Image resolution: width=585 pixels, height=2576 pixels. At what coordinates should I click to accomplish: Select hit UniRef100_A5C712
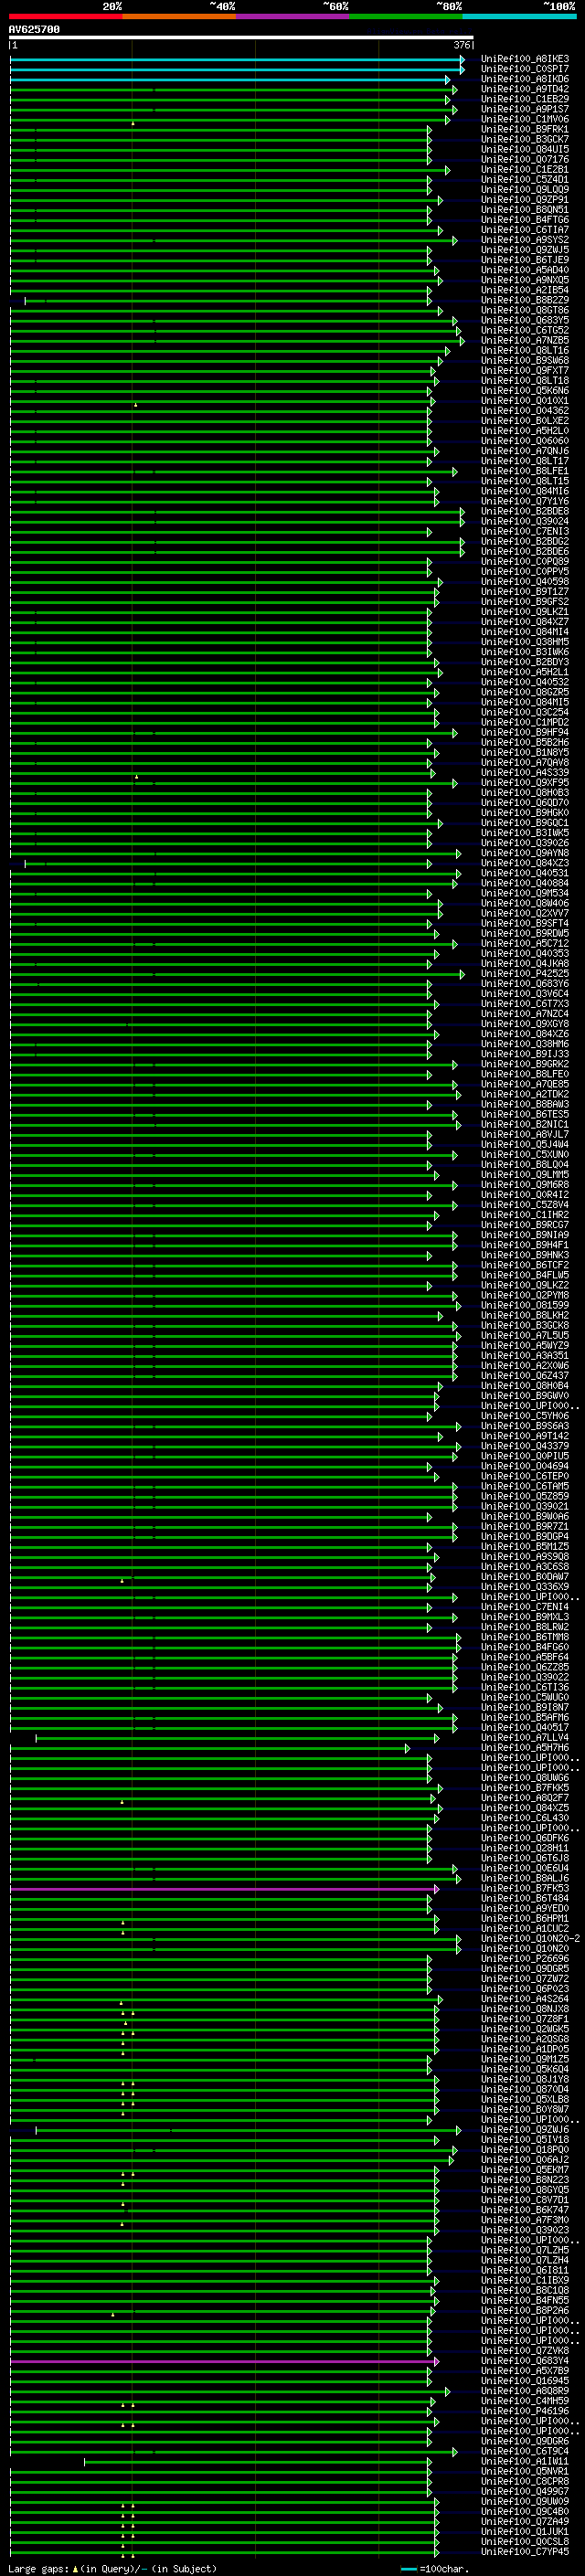point(525,944)
